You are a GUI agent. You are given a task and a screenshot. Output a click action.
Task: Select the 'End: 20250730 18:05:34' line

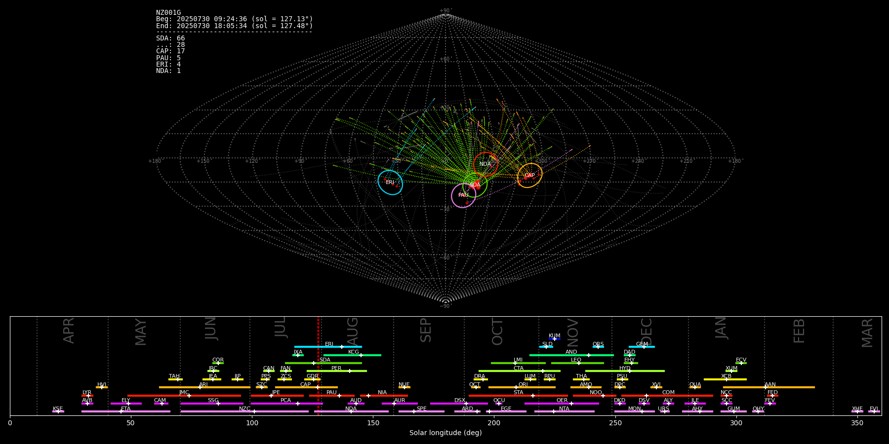235,26
